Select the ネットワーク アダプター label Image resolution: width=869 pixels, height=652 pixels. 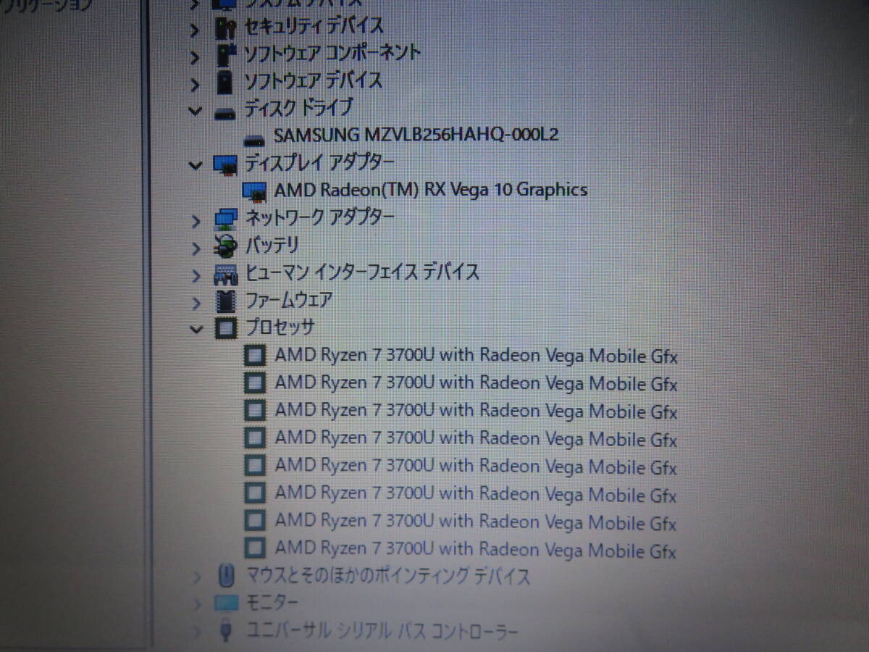pos(320,217)
